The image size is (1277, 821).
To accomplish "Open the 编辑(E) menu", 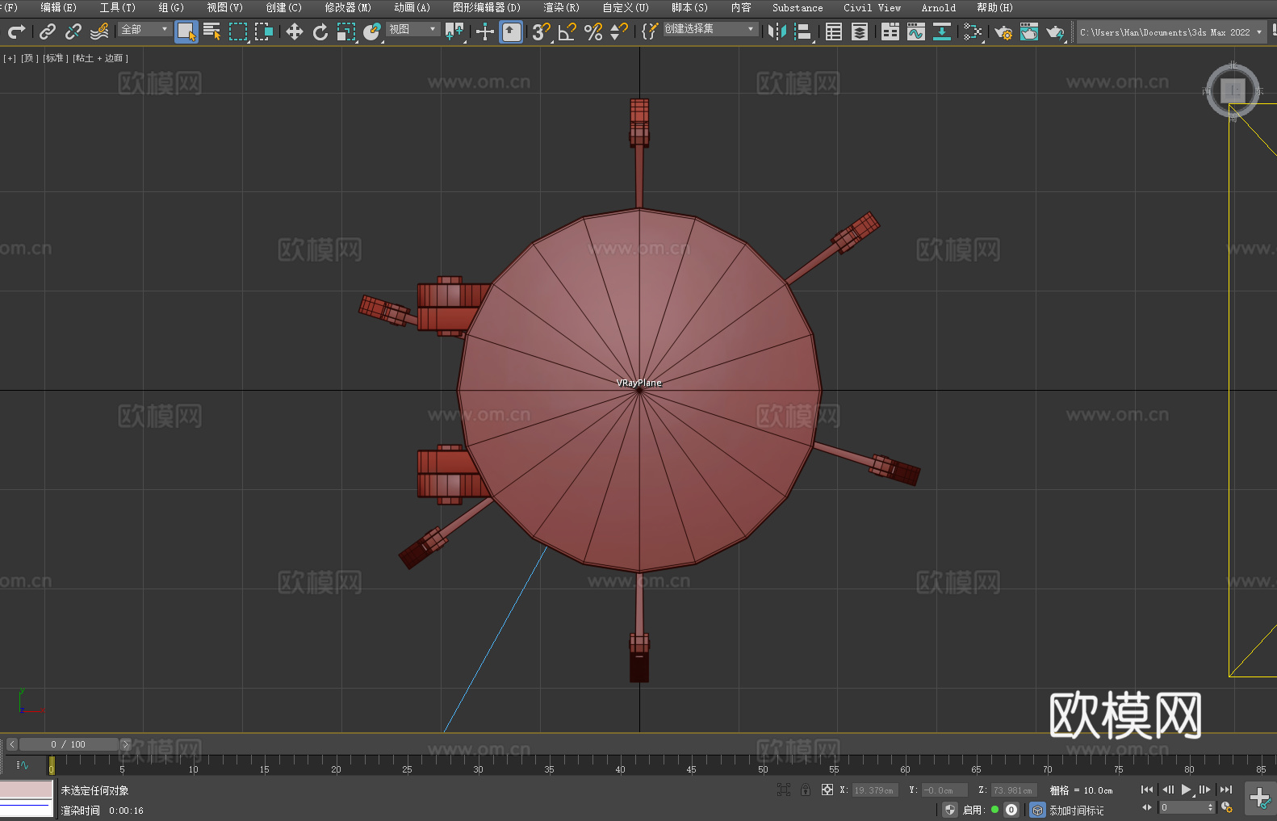I will click(x=58, y=7).
